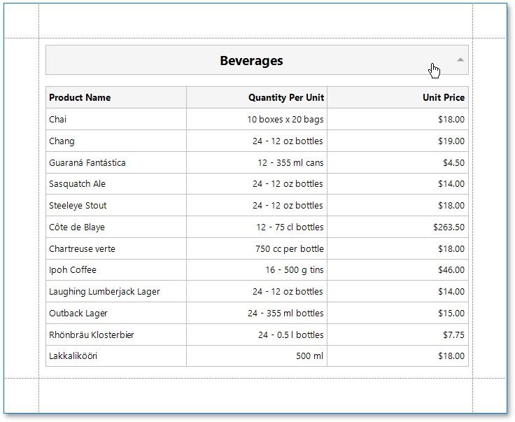Select the Rhönbräu Klosterbier cell
515x422 pixels.
tap(91, 335)
